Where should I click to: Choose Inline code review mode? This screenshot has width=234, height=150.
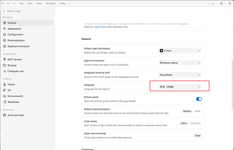point(184,123)
